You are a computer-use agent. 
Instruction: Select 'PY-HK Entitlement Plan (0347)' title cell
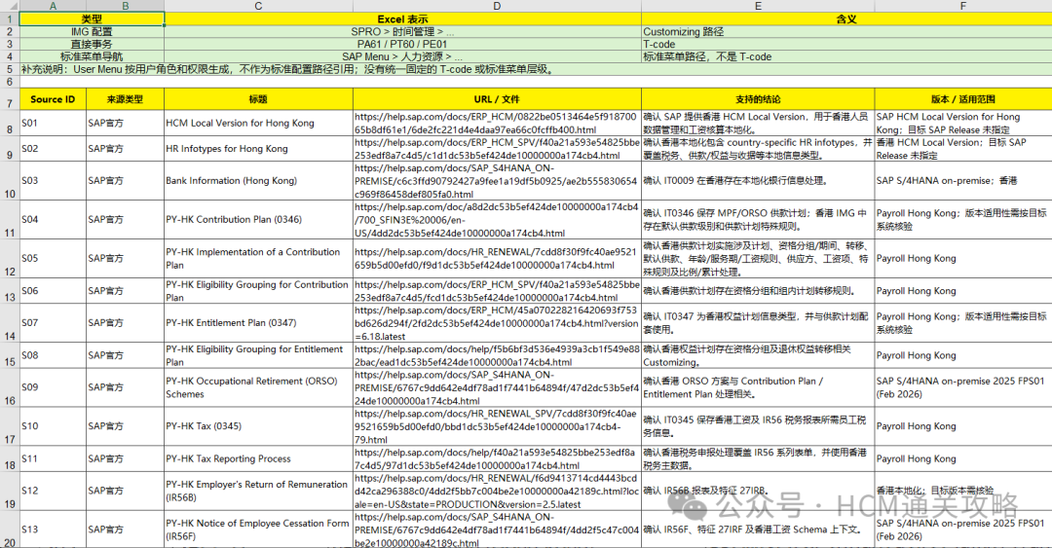pos(258,323)
